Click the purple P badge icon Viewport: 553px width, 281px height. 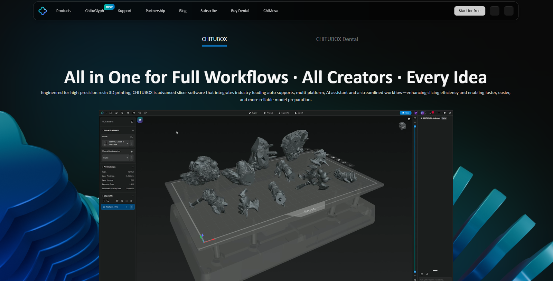(416, 113)
